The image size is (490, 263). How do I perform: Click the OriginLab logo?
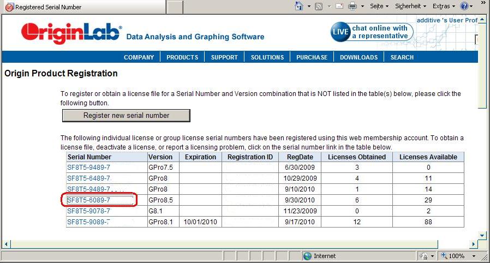click(71, 33)
